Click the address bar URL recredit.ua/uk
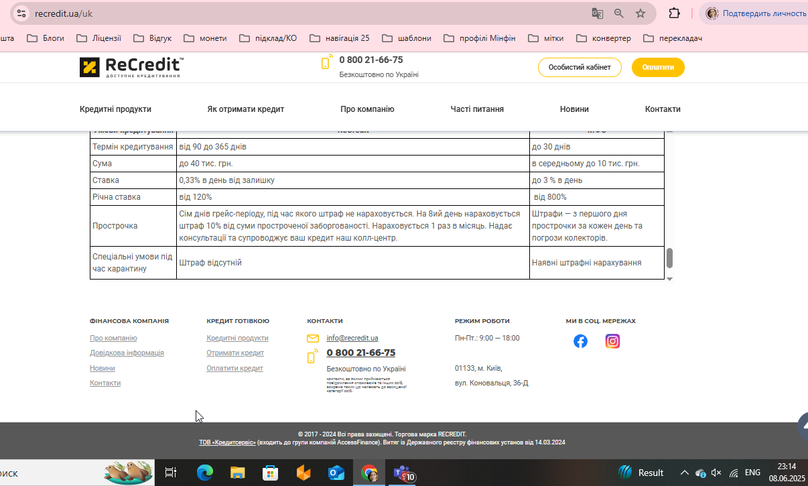 63,13
